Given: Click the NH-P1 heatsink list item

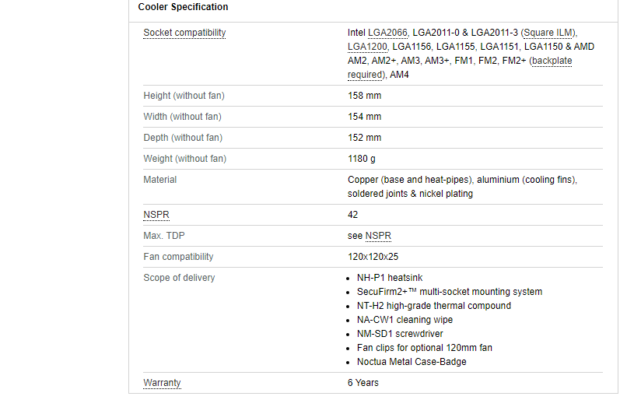Looking at the screenshot, I should click(x=391, y=278).
